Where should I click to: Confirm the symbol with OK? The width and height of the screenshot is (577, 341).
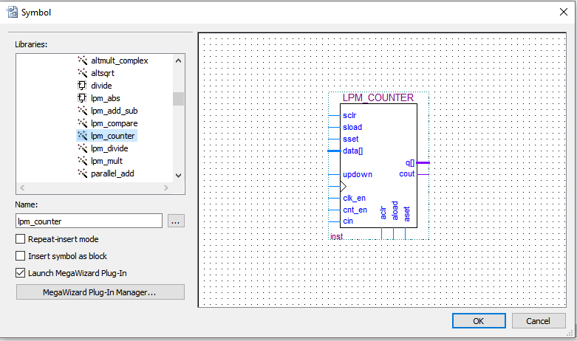pyautogui.click(x=479, y=321)
